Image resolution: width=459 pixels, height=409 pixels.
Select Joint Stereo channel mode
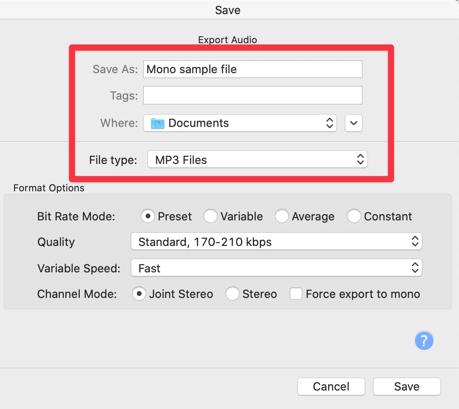point(139,294)
